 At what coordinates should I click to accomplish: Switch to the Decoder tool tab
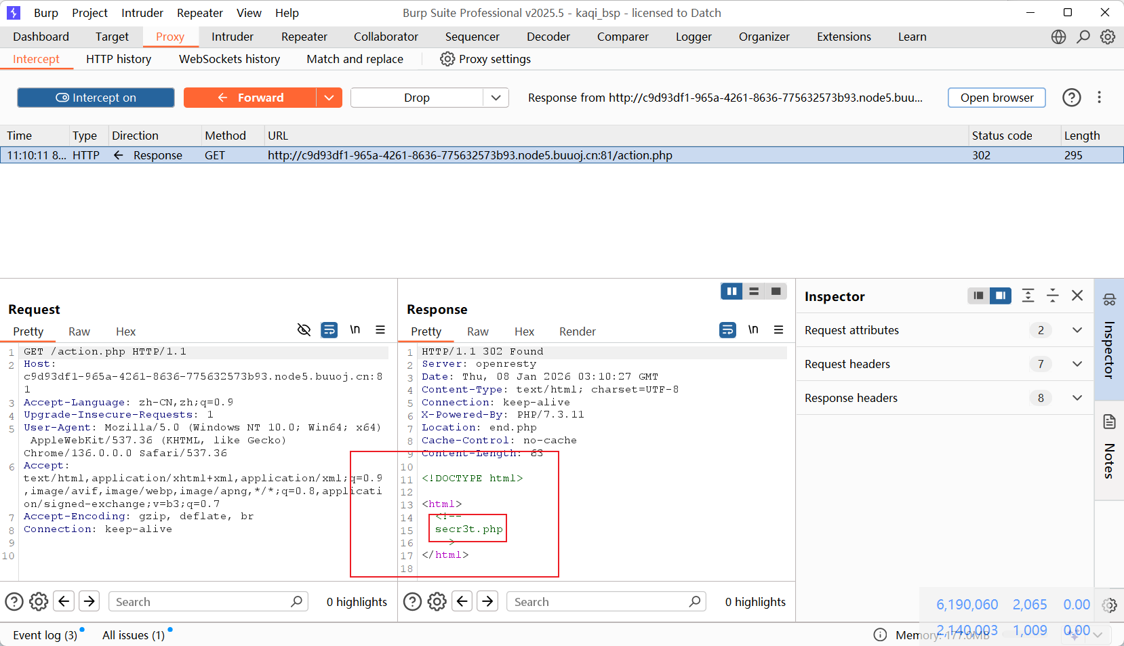click(x=548, y=37)
